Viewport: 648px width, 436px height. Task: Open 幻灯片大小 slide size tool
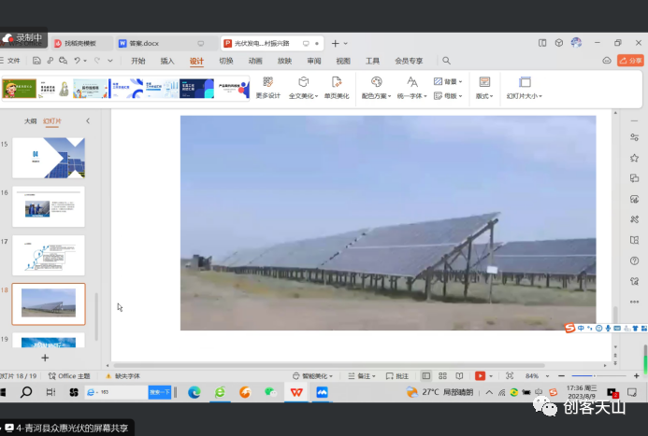[524, 88]
